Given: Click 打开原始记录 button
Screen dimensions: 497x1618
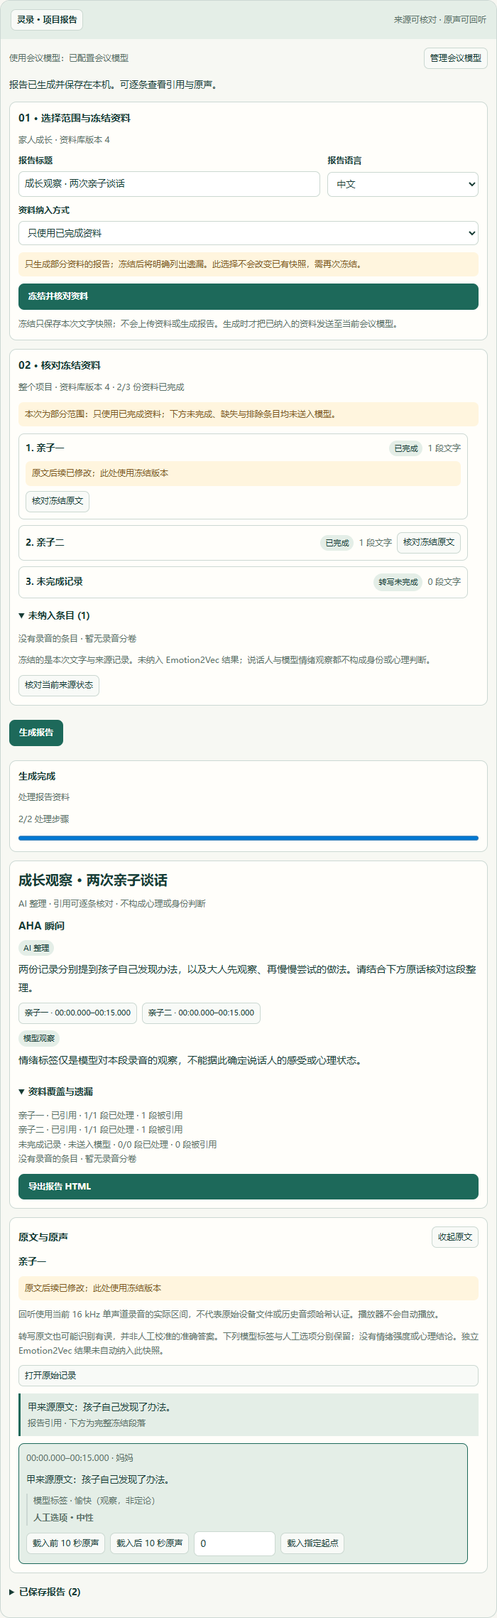Looking at the screenshot, I should coord(248,1375).
